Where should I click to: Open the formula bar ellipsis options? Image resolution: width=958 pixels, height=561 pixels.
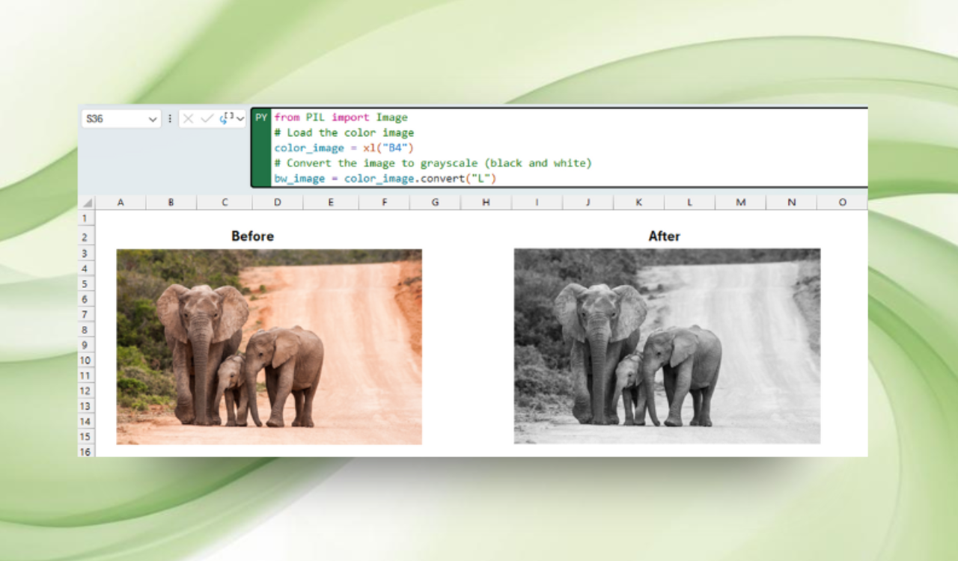170,118
